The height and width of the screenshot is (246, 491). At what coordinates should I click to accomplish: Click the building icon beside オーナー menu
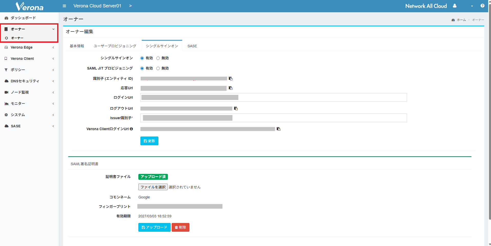pyautogui.click(x=6, y=29)
